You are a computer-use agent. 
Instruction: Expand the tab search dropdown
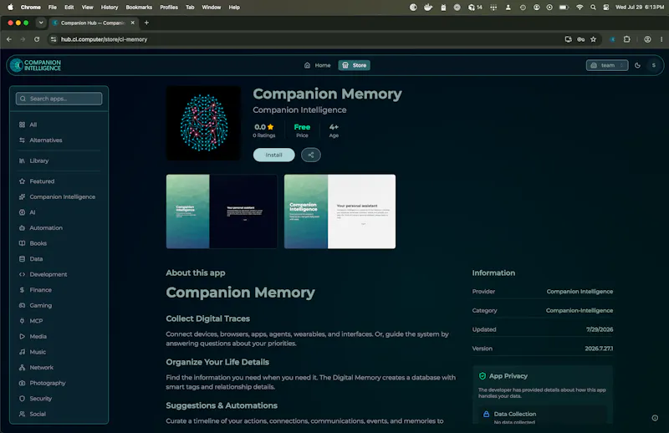coord(41,23)
